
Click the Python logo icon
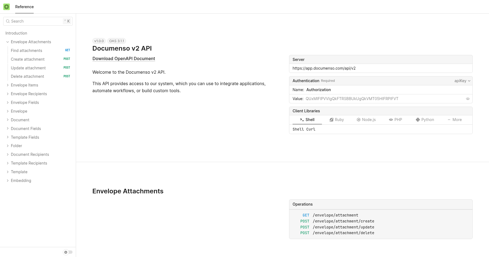(418, 120)
